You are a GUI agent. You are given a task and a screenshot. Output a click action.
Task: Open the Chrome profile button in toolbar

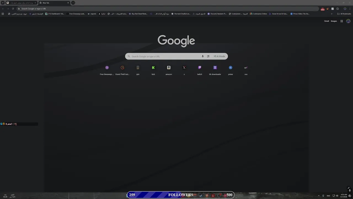point(345,9)
